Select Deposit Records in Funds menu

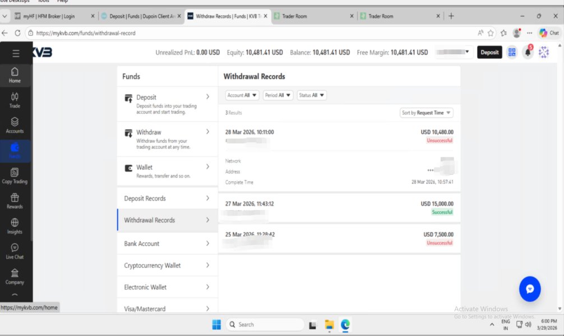tap(167, 198)
